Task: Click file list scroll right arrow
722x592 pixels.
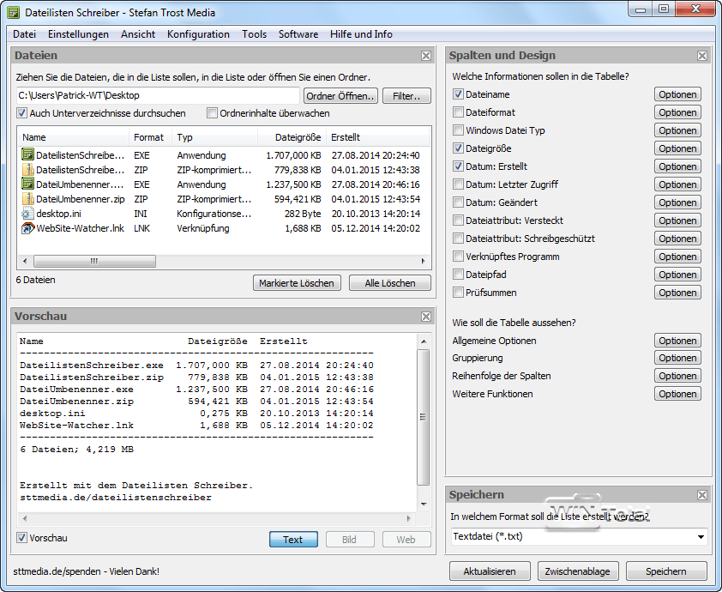Action: pyautogui.click(x=423, y=261)
